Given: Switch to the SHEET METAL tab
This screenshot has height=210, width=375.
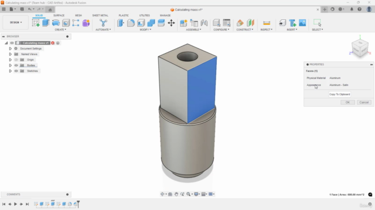Looking at the screenshot, I should point(100,15).
